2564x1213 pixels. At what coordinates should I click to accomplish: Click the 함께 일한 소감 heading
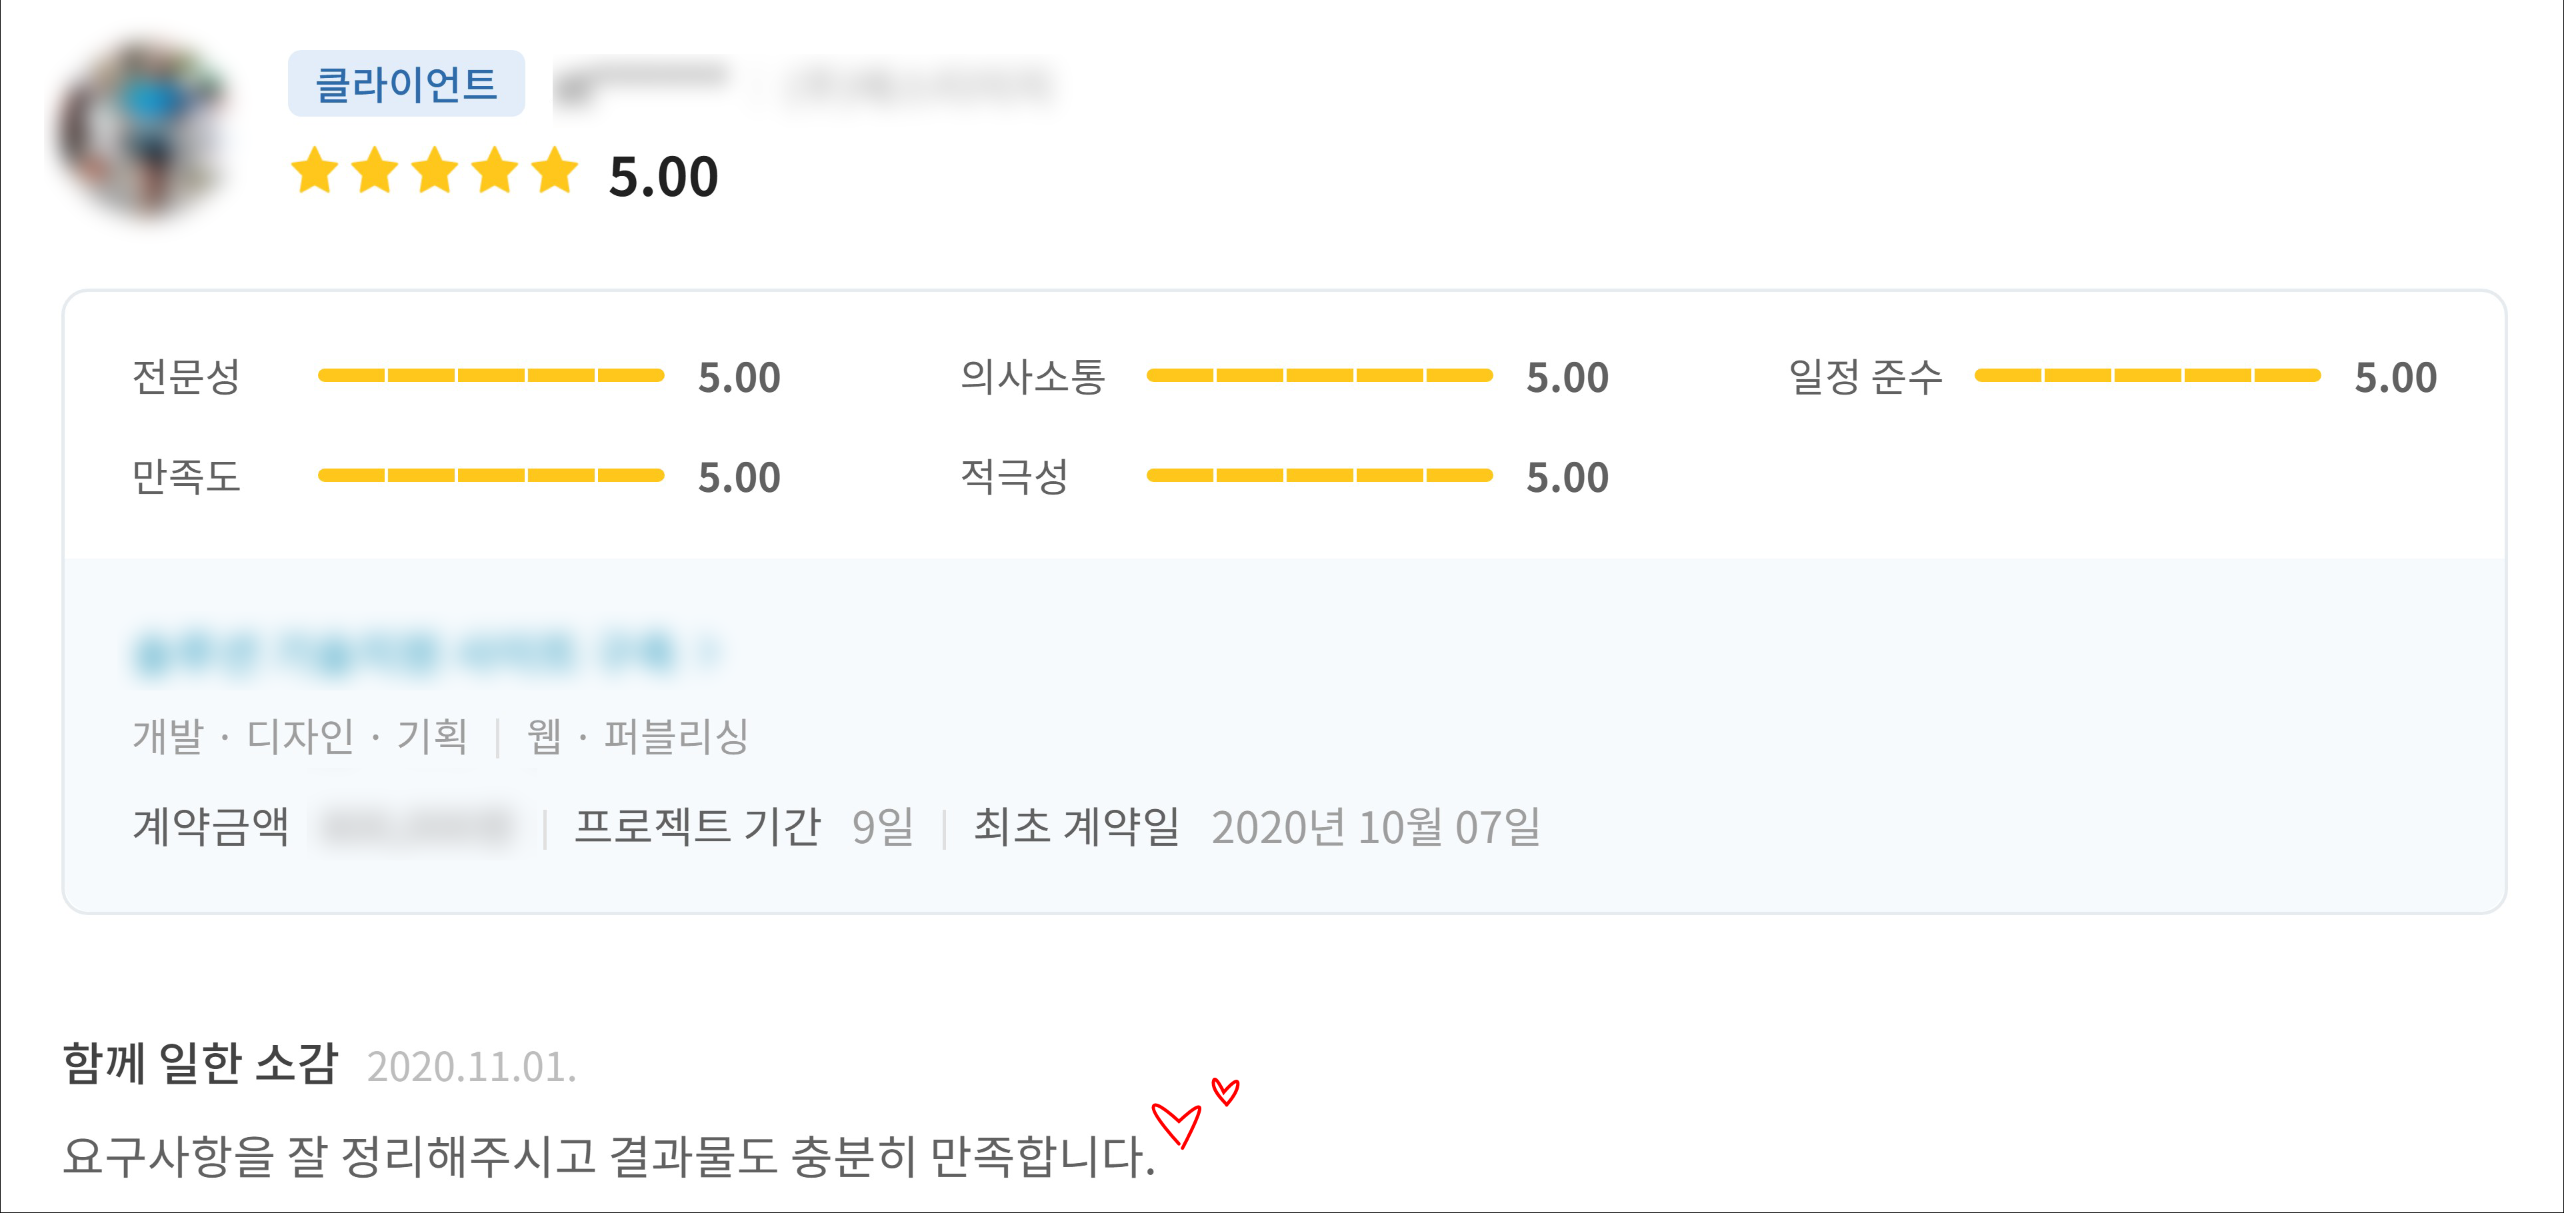(x=200, y=1063)
